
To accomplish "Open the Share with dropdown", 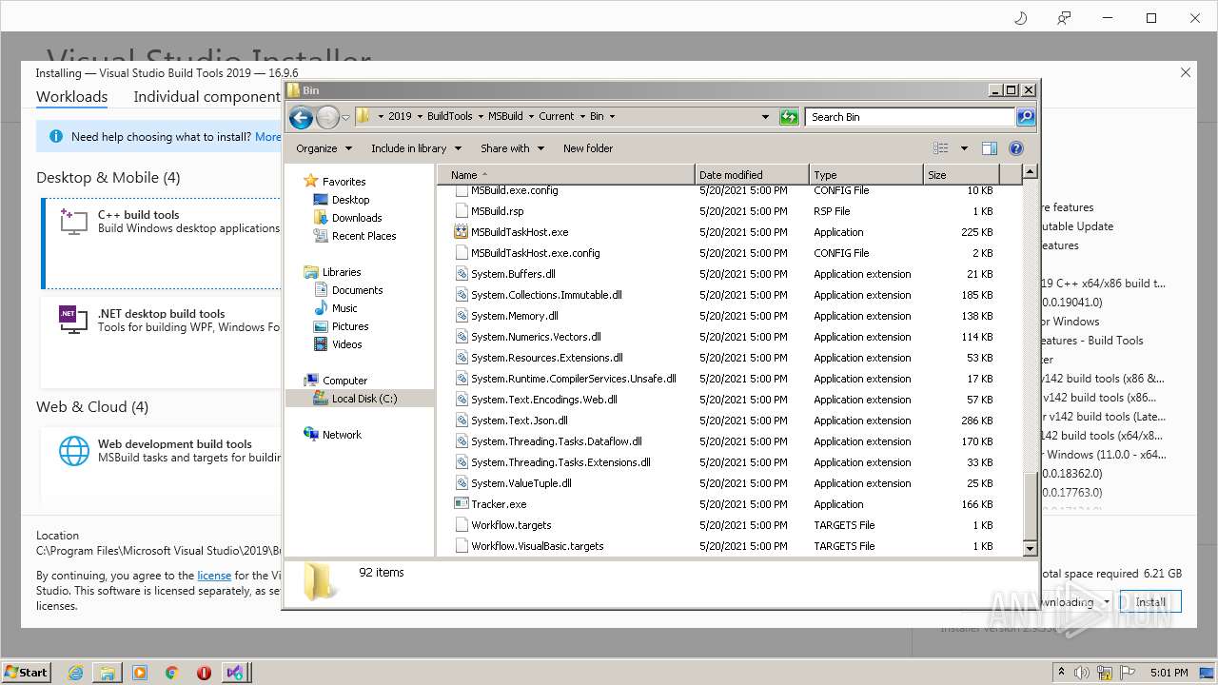I will pyautogui.click(x=512, y=148).
